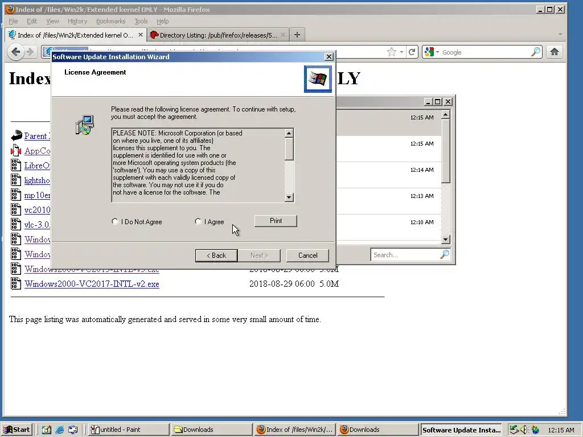
Task: Click the volume speaker tray icon
Action: pyautogui.click(x=524, y=430)
